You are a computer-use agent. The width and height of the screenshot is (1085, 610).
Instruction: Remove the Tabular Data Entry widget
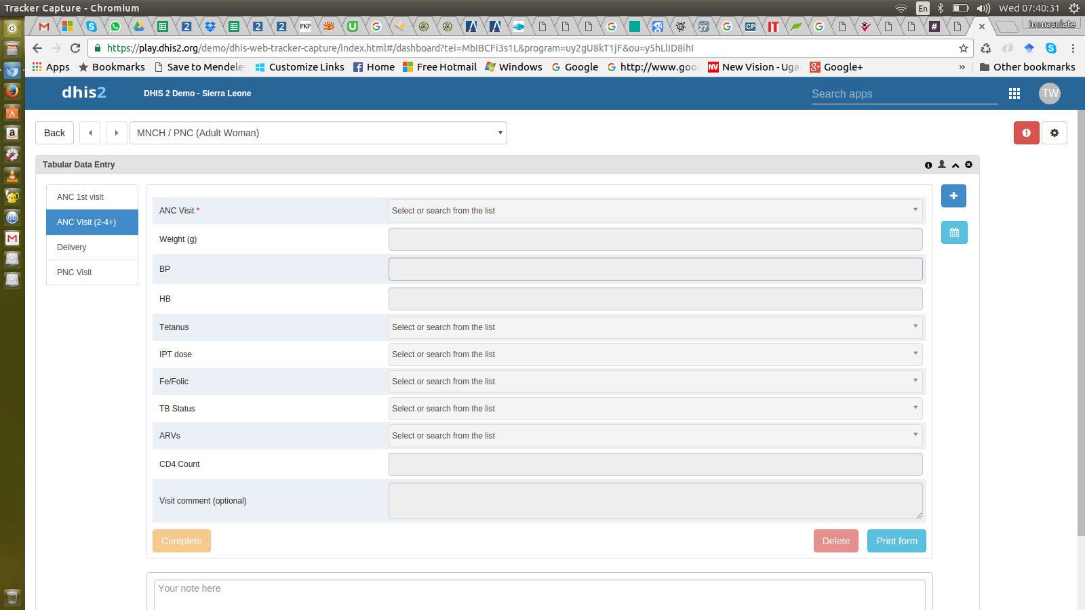click(968, 165)
